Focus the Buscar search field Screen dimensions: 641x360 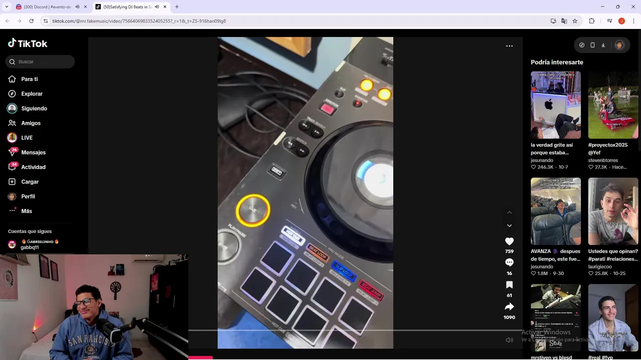(40, 61)
